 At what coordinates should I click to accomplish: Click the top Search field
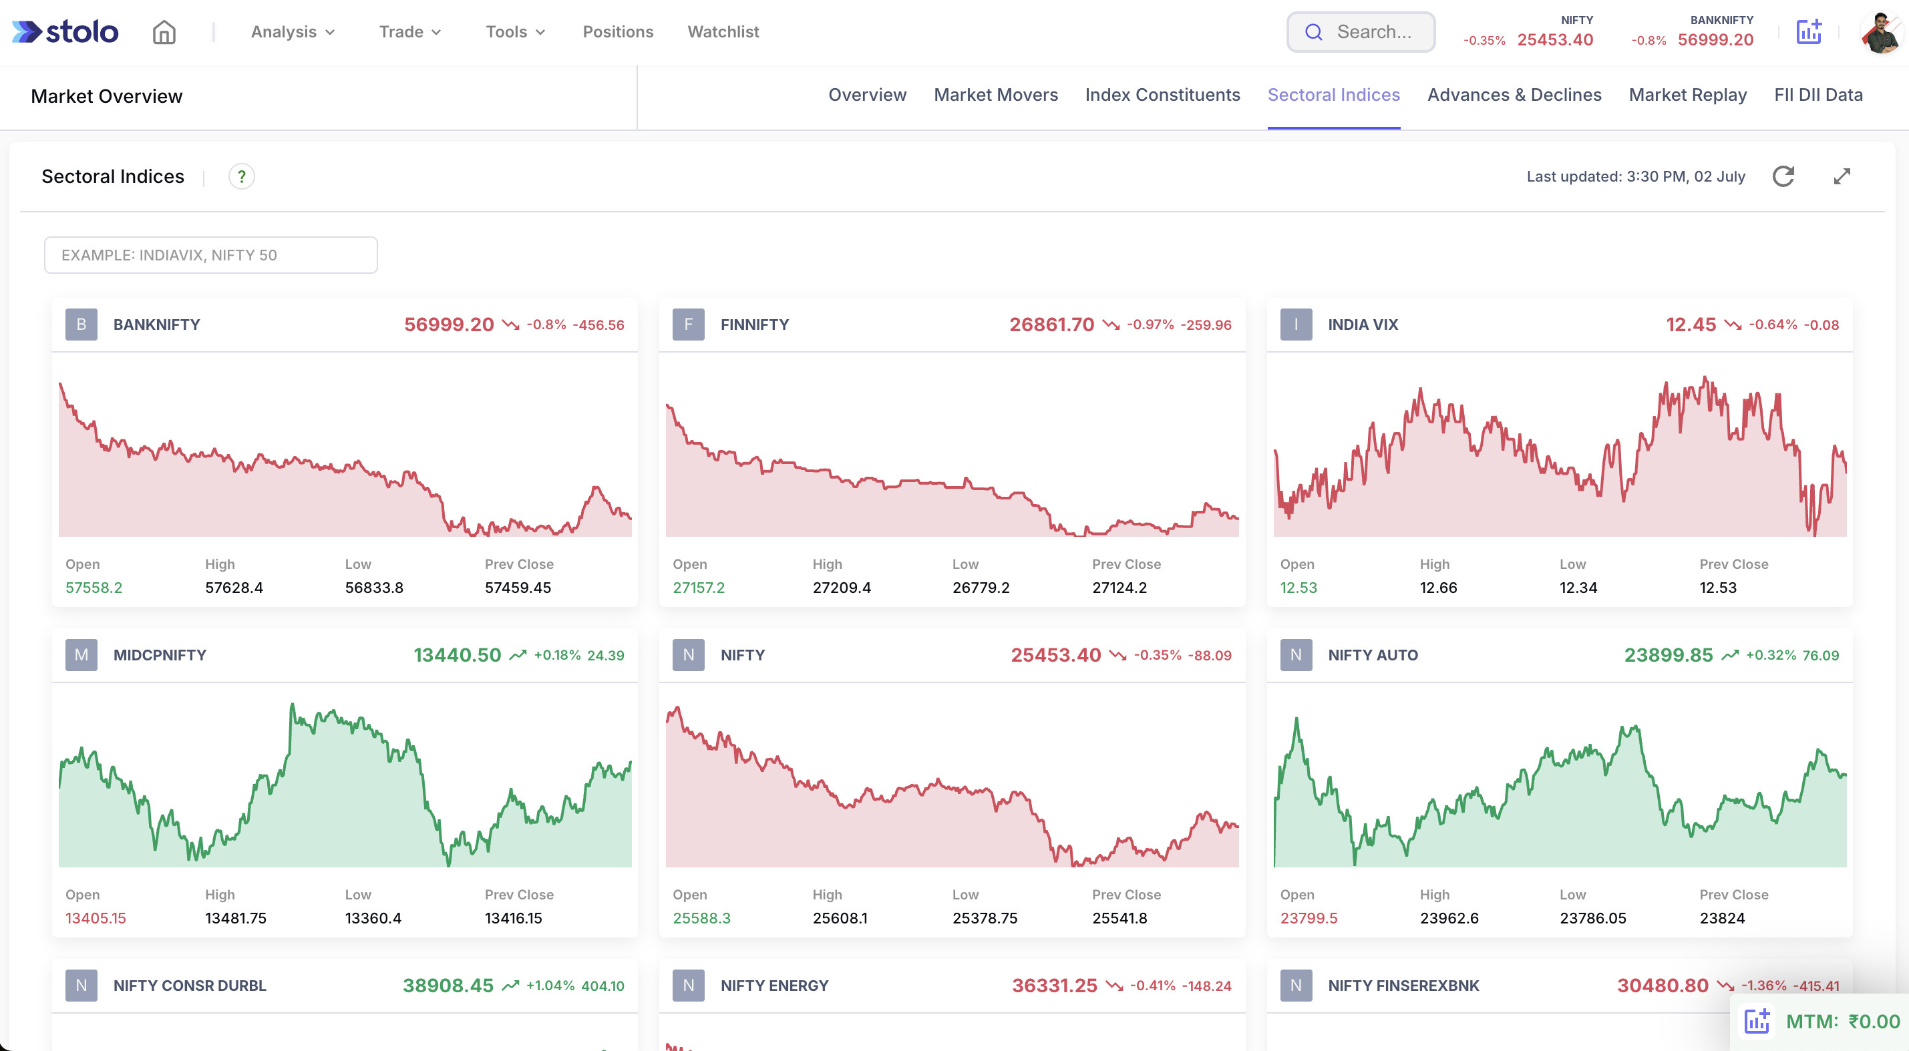[x=1361, y=32]
